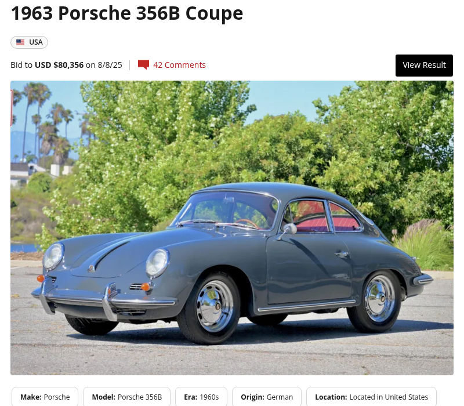Choose the Era: 1960s tag
Screen dimensions: 464x406
[201, 397]
